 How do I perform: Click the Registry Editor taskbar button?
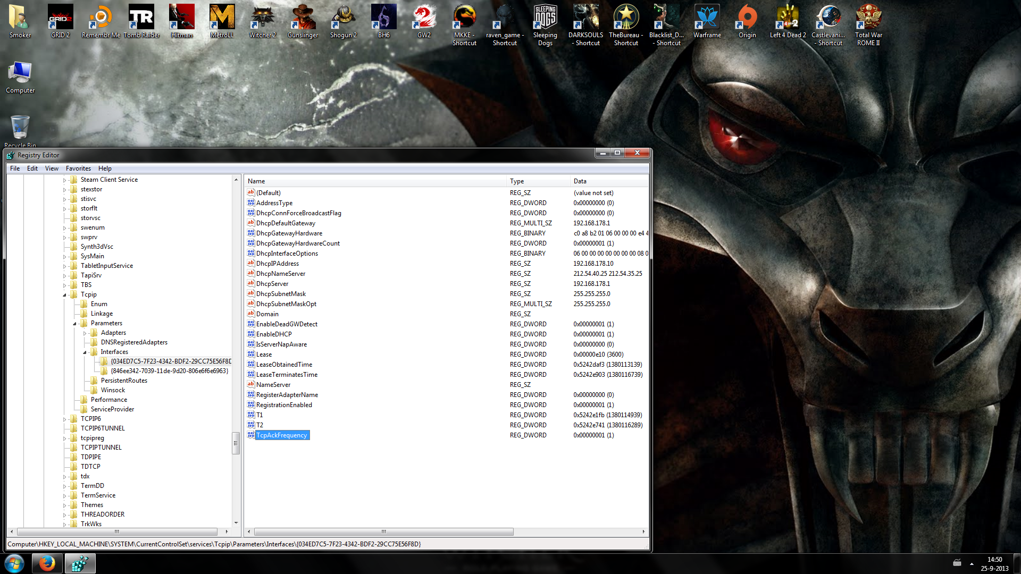(x=80, y=563)
